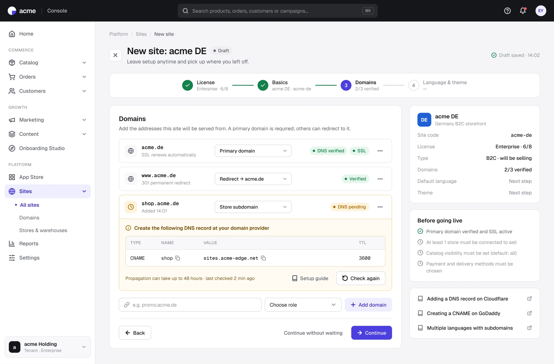Copy the value sites.acme-edge.net

click(x=263, y=258)
